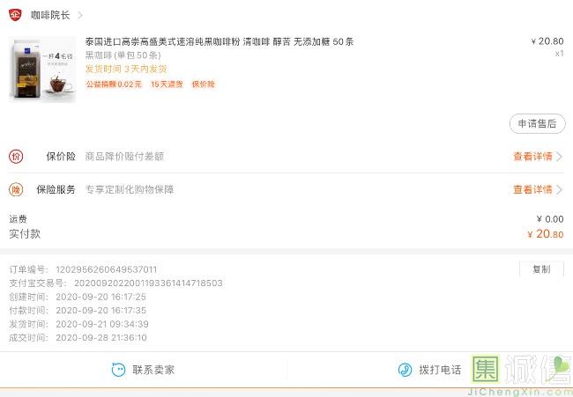Click the chat bubble contact seller icon
This screenshot has width=573, height=397.
tap(118, 370)
